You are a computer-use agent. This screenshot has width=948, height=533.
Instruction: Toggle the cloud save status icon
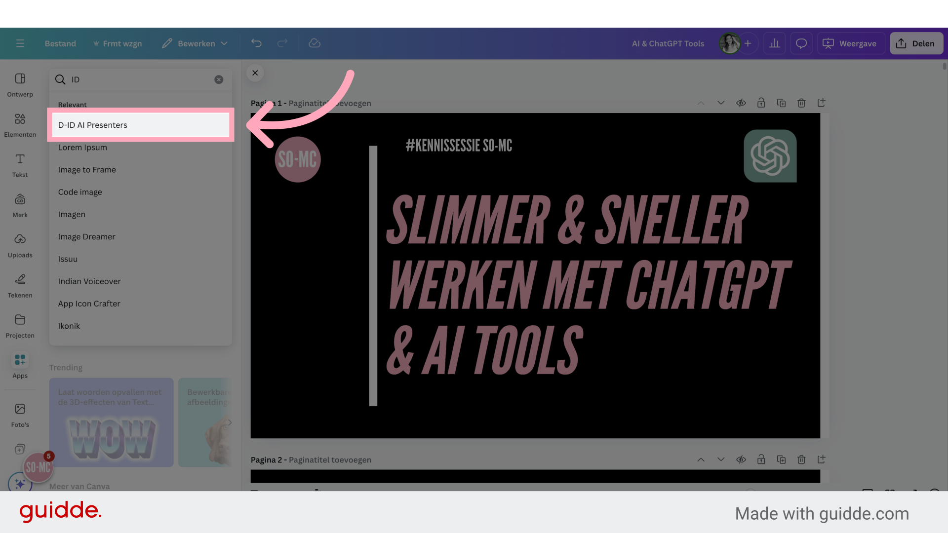315,43
